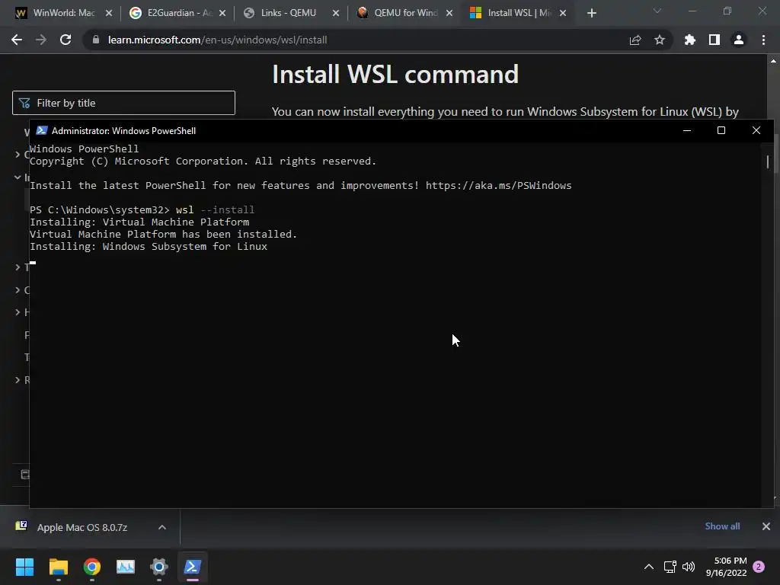Open Chrome three-dot menu
Viewport: 780px width, 585px height.
[763, 40]
